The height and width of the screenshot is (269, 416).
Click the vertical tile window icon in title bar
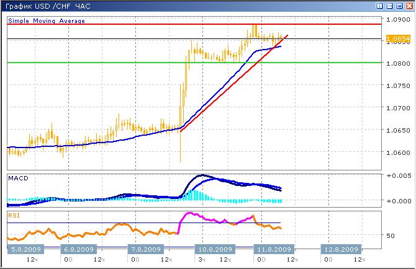381,6
